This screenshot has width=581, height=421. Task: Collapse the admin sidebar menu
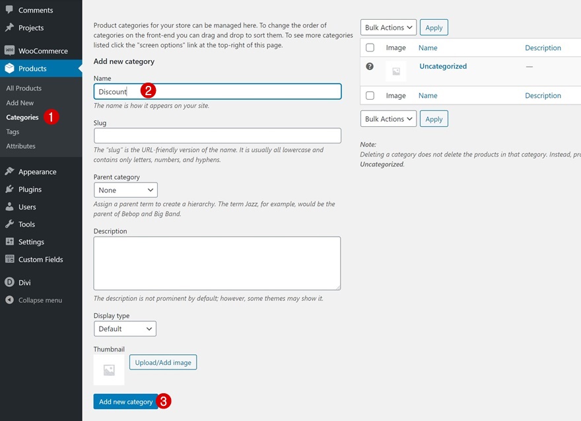coord(40,300)
